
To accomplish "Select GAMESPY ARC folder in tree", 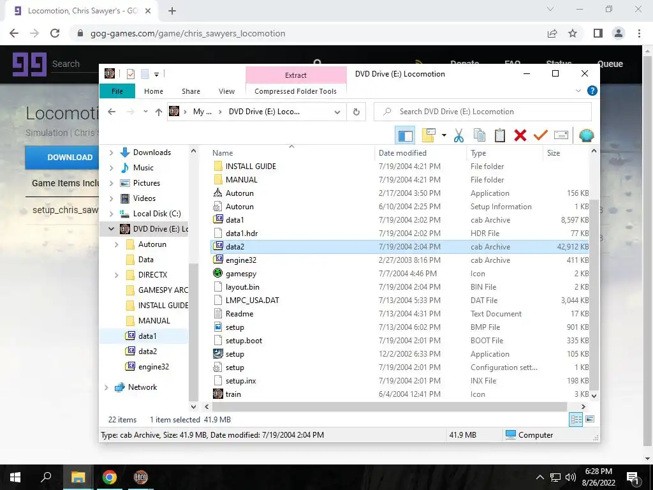I will pyautogui.click(x=163, y=290).
